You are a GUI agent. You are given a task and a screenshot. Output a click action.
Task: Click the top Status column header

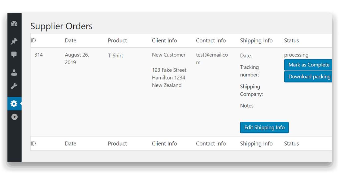point(291,41)
